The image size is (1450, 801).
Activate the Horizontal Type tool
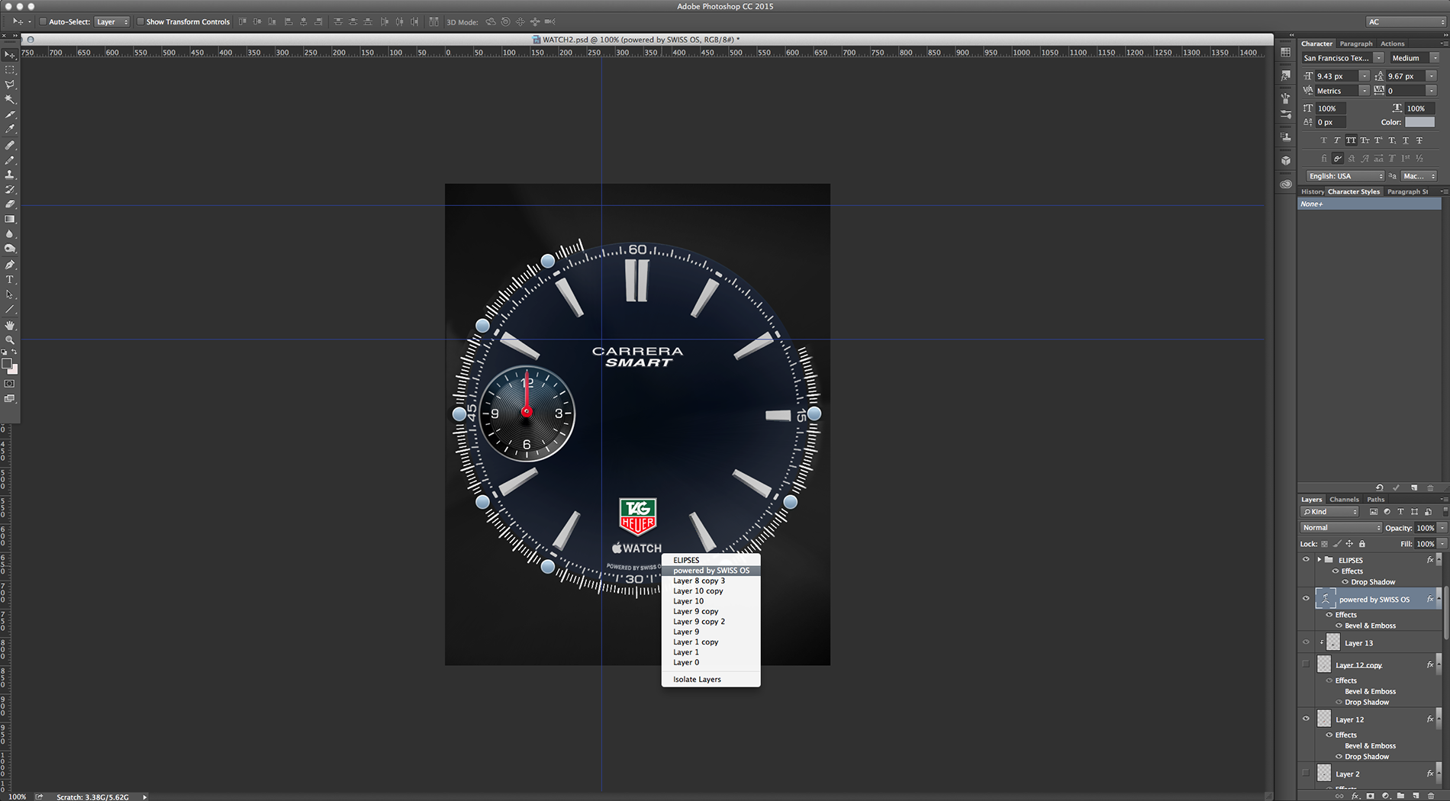click(10, 280)
